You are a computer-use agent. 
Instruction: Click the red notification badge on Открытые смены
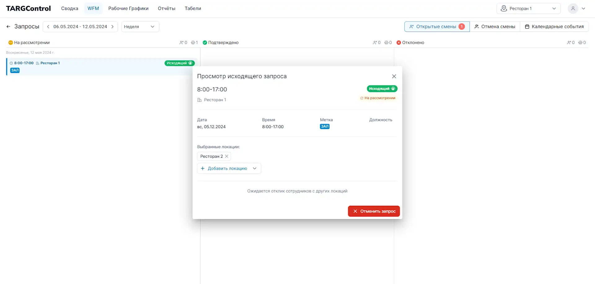click(x=461, y=27)
